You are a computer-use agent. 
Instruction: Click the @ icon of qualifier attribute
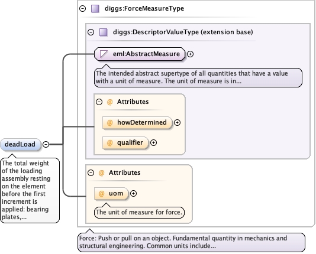pyautogui.click(x=109, y=142)
